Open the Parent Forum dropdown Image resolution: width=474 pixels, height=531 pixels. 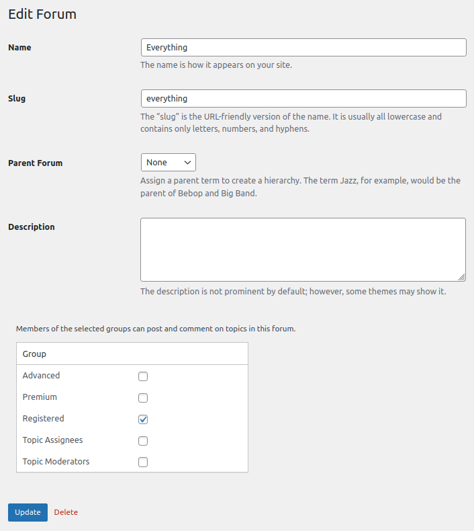coord(168,163)
